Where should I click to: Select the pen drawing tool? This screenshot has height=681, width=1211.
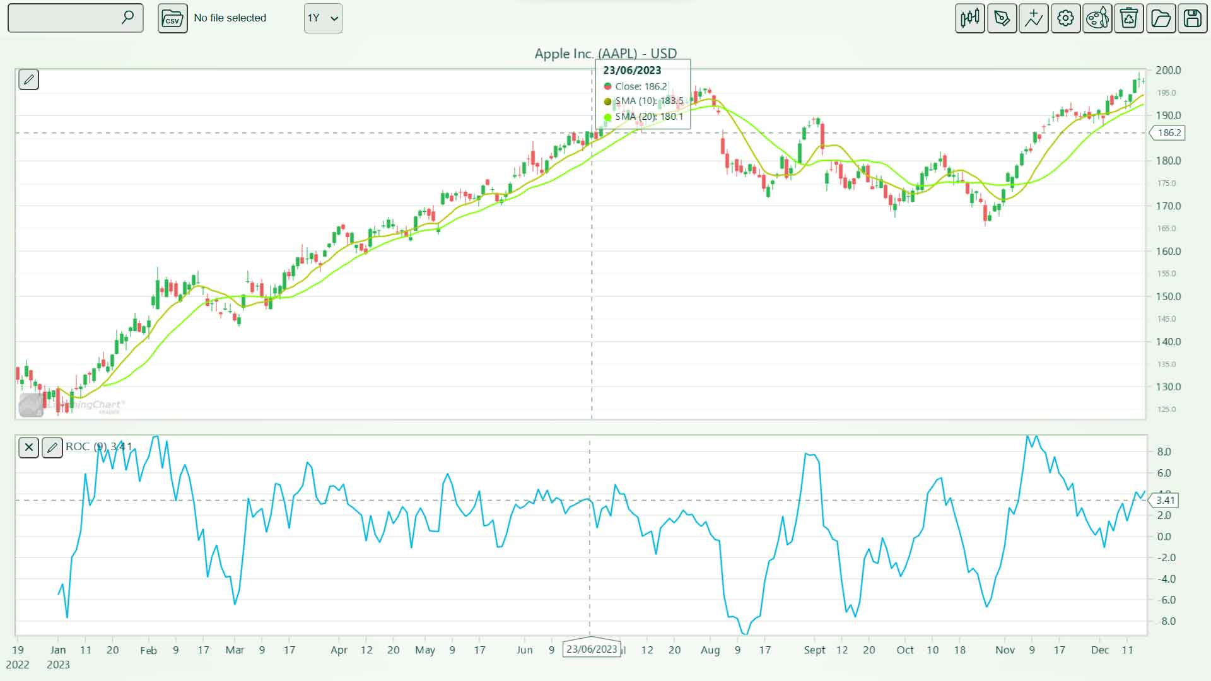pyautogui.click(x=1002, y=18)
